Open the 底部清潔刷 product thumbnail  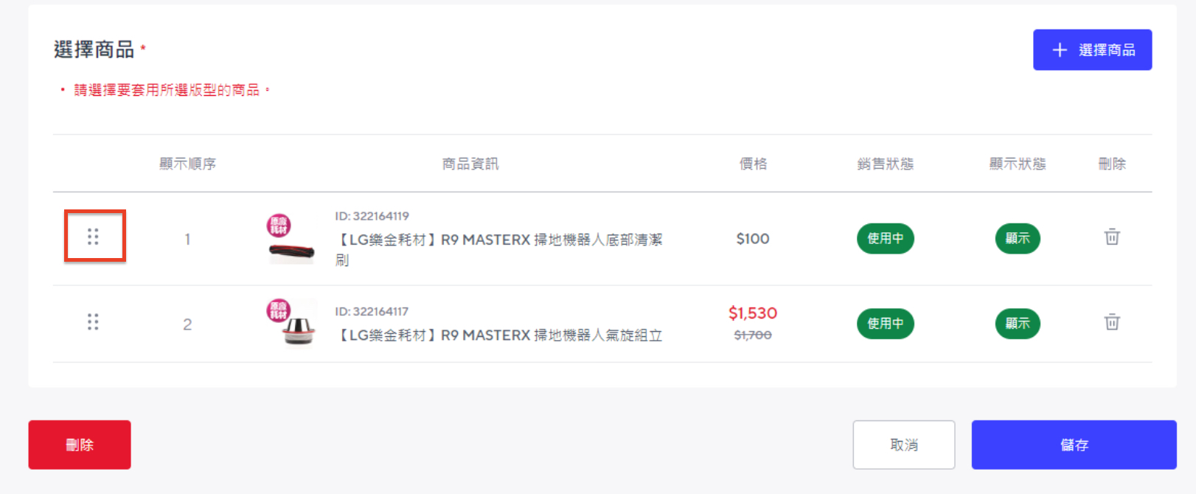click(x=291, y=239)
